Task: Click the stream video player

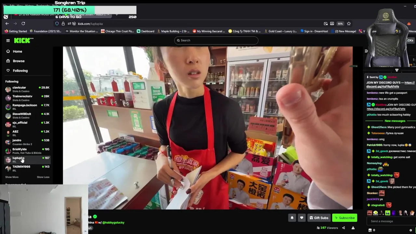Action: click(x=208, y=128)
